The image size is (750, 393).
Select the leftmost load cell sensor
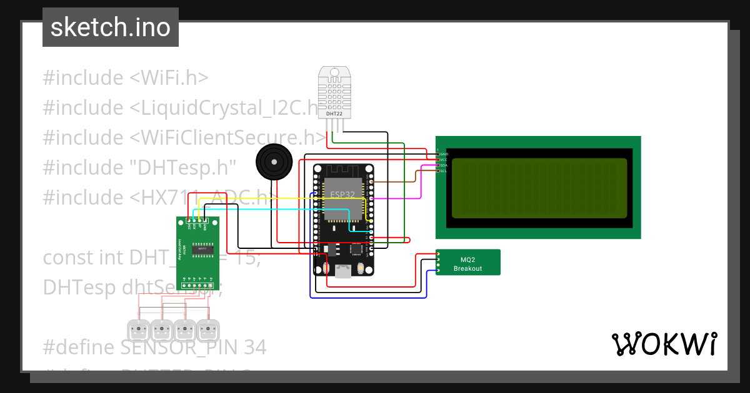pos(137,329)
